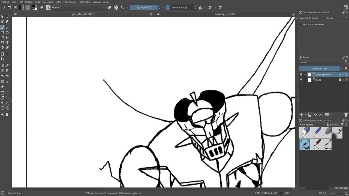Toggle lock on 'Capa de pintura 1'
Image resolution: width=349 pixels, height=196 pixels.
tap(340, 75)
